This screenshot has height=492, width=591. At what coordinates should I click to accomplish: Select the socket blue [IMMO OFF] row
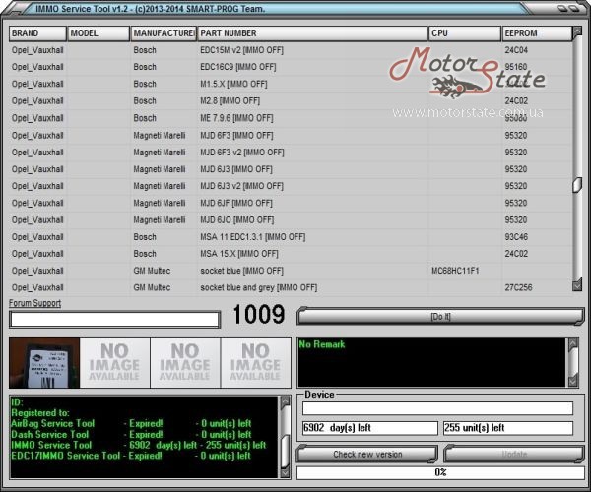pyautogui.click(x=290, y=271)
